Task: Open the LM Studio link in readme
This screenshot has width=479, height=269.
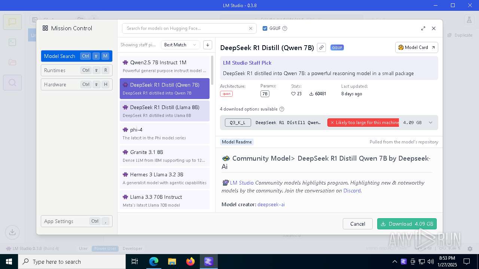Action: [242, 183]
